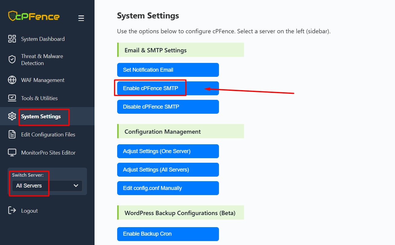395x245 pixels.
Task: Disable cPFence SMTP
Action: 168,107
